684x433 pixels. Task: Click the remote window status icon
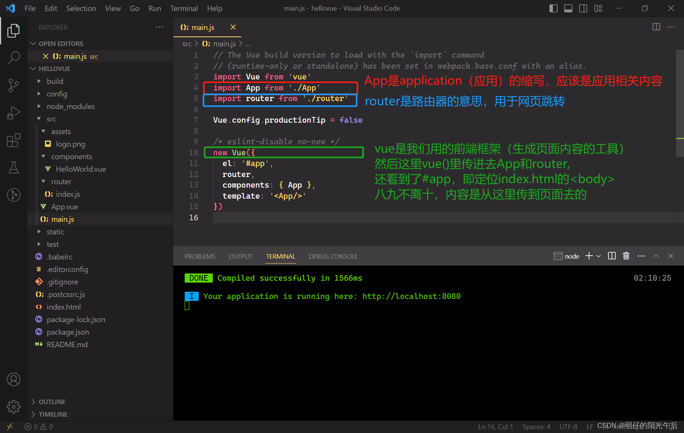tap(9, 427)
